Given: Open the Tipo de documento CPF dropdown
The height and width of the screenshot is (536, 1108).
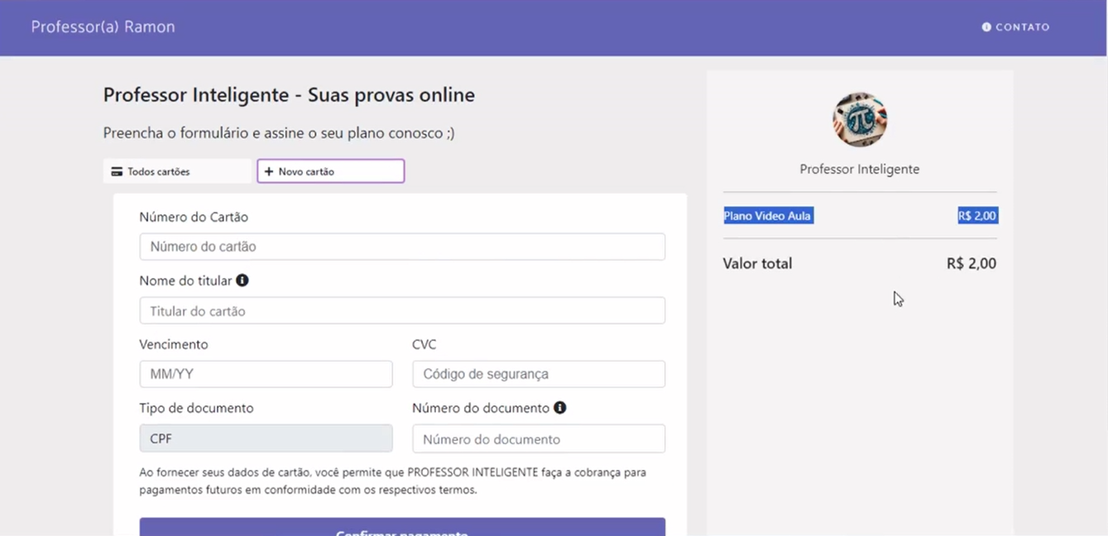Looking at the screenshot, I should tap(266, 438).
